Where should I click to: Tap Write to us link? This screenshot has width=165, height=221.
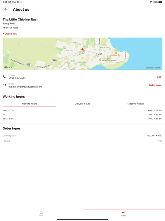(x=155, y=85)
